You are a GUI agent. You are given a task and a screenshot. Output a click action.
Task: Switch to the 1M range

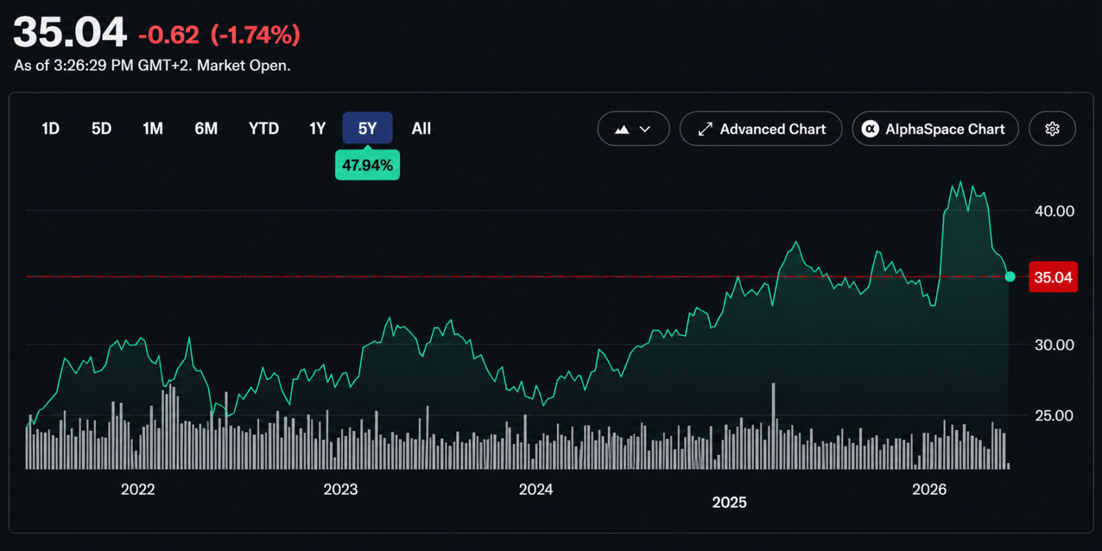pyautogui.click(x=153, y=129)
